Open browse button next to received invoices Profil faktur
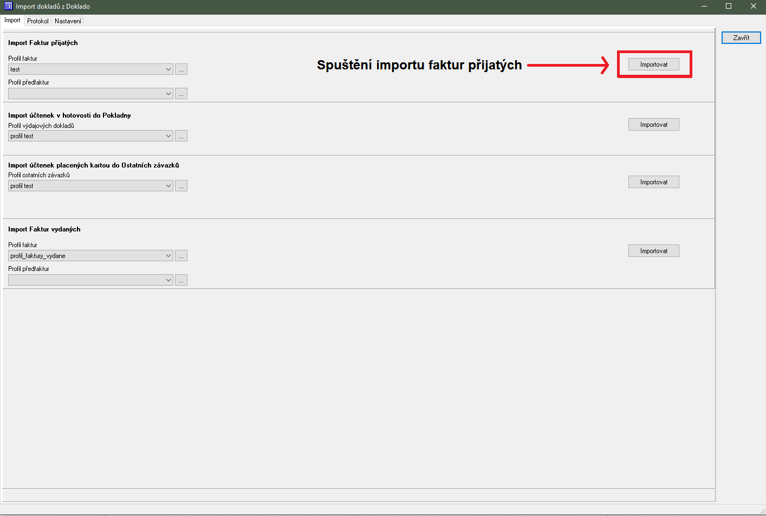 181,69
